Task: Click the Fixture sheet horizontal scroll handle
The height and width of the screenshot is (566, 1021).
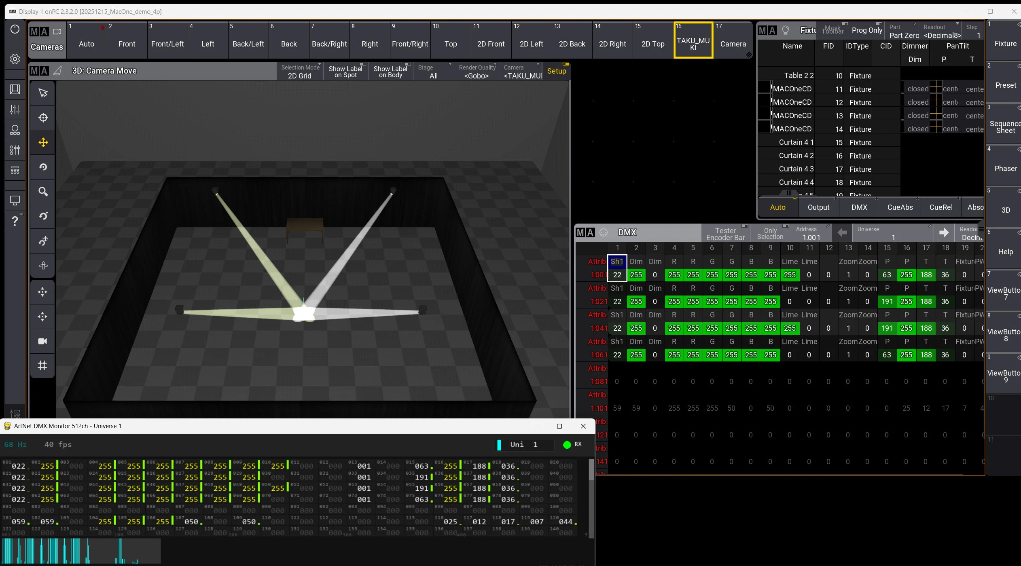Action: [789, 193]
